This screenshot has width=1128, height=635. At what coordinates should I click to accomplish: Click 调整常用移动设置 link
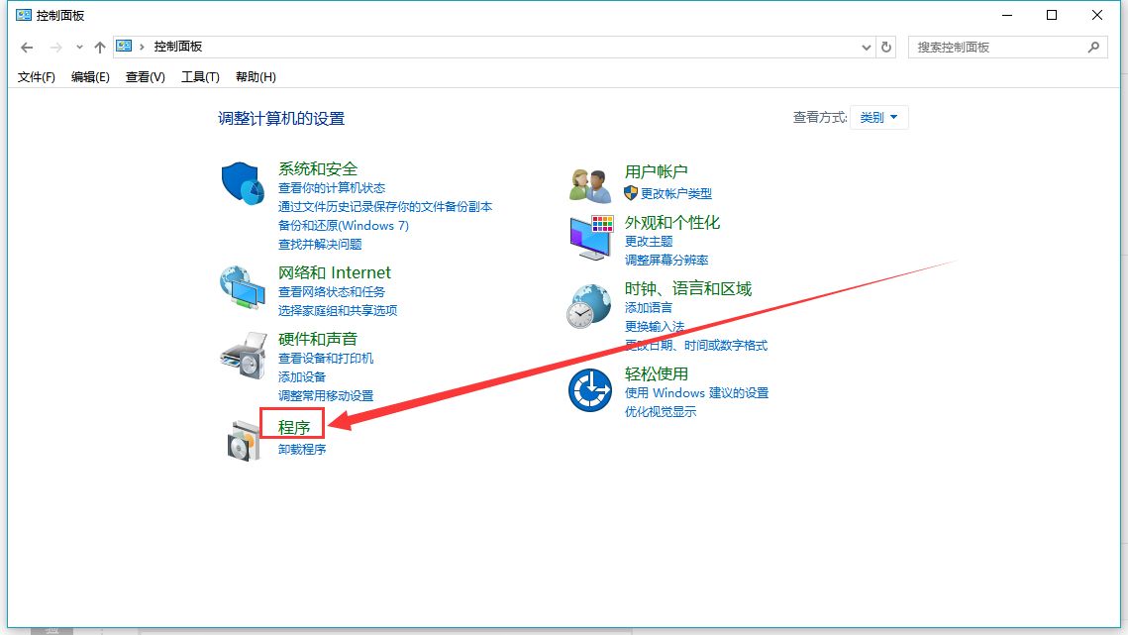point(325,395)
